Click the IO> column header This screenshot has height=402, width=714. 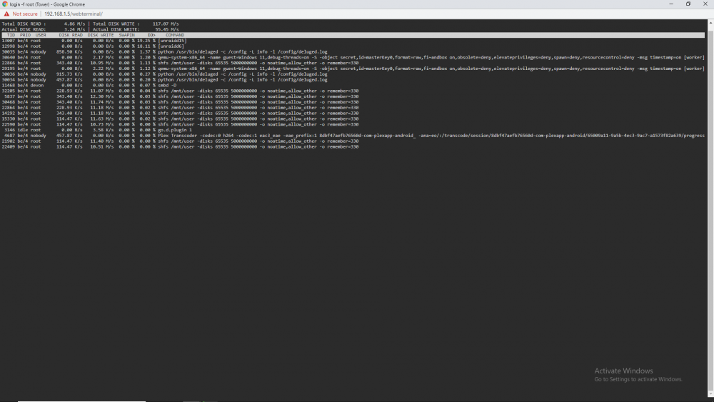tap(151, 35)
